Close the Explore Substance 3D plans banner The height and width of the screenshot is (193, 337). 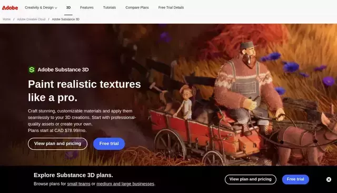329,179
